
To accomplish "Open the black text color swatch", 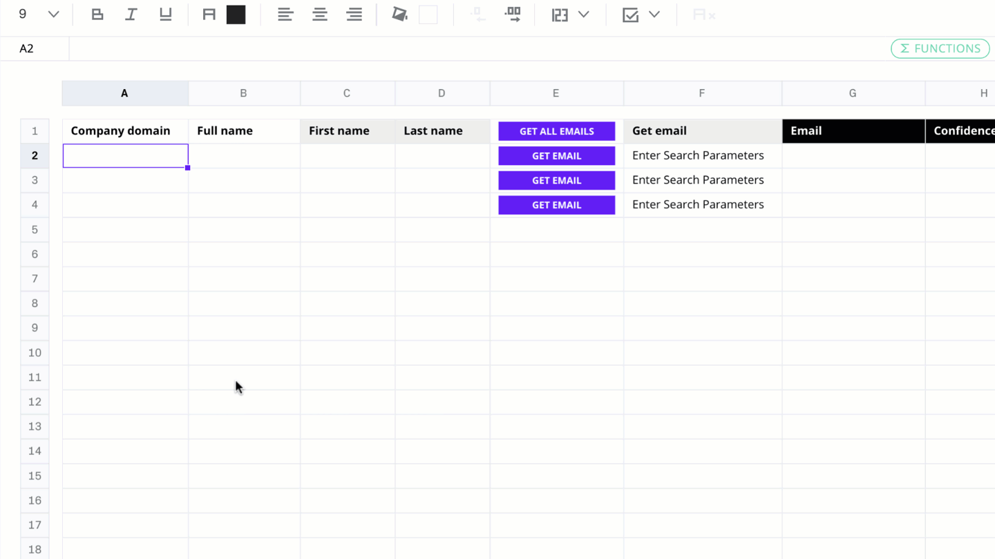I will point(236,14).
